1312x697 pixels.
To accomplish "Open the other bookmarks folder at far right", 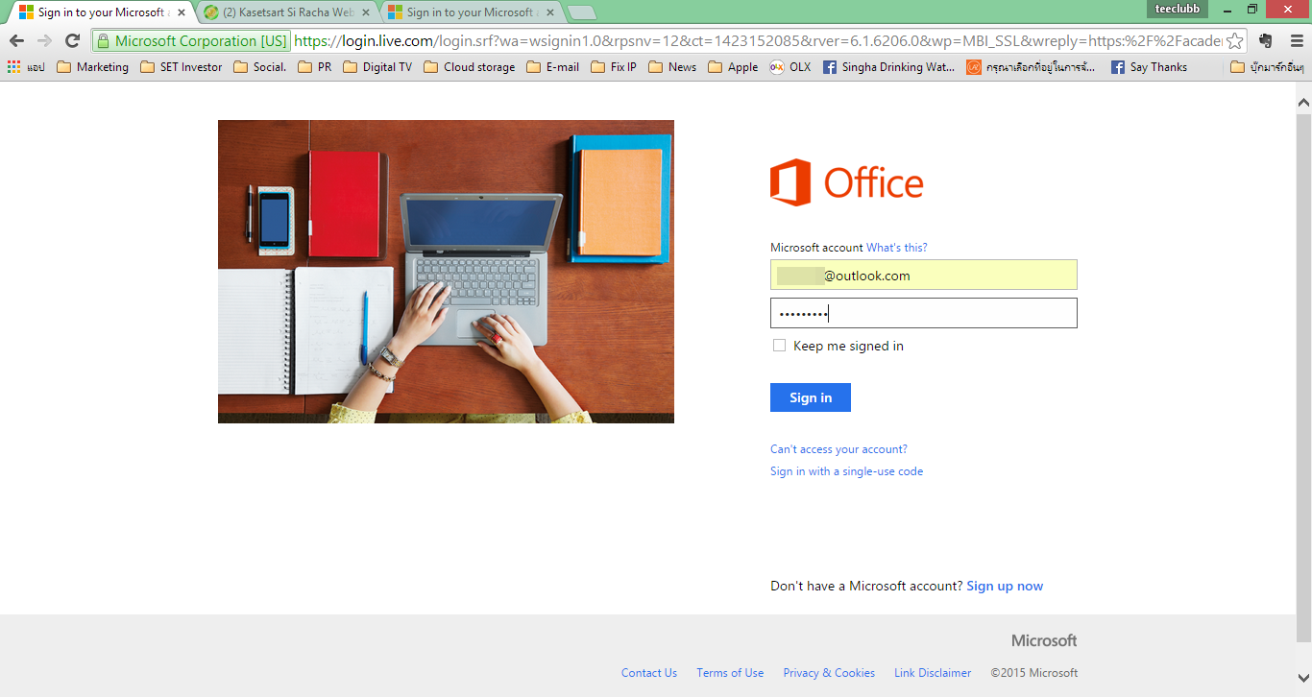I will [1268, 67].
